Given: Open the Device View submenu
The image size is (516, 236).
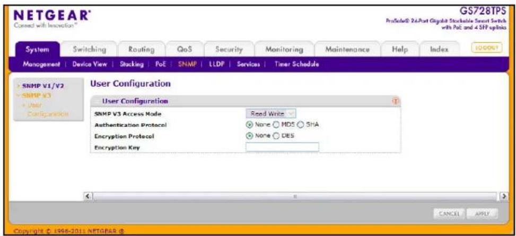Looking at the screenshot, I should [x=90, y=64].
